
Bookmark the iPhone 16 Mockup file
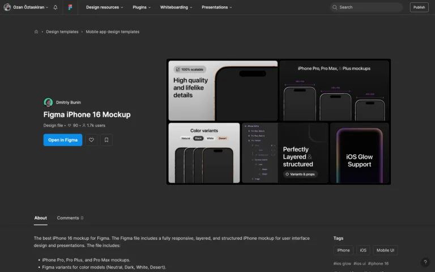pyautogui.click(x=106, y=140)
